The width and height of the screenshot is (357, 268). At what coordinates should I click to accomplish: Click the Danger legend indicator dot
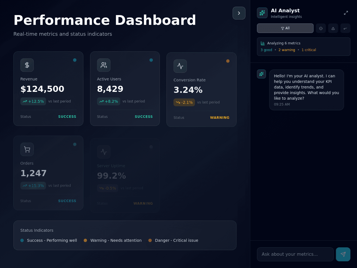pos(150,240)
